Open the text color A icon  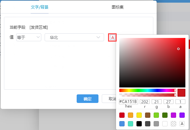click(112, 38)
